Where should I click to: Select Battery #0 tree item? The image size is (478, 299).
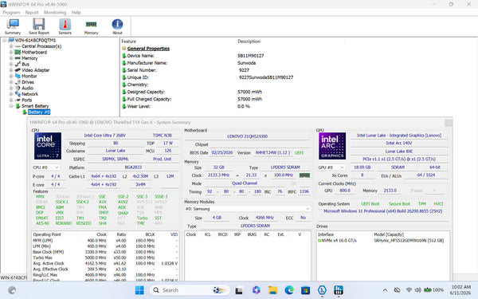[x=39, y=112]
